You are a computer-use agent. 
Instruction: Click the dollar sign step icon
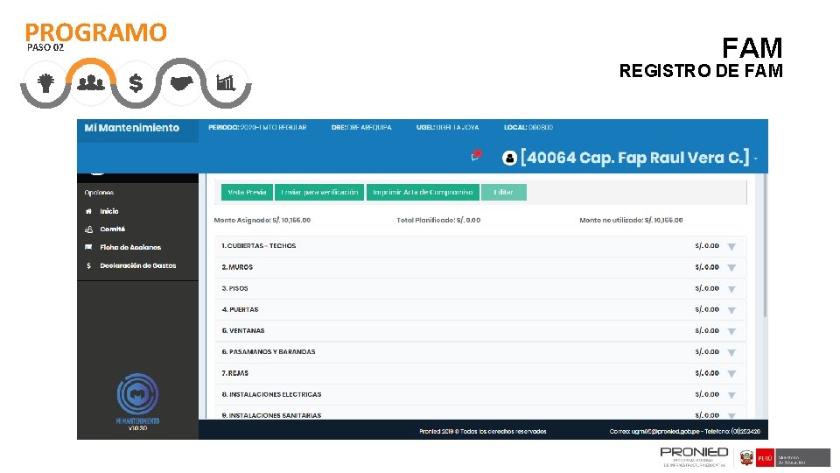[x=136, y=83]
